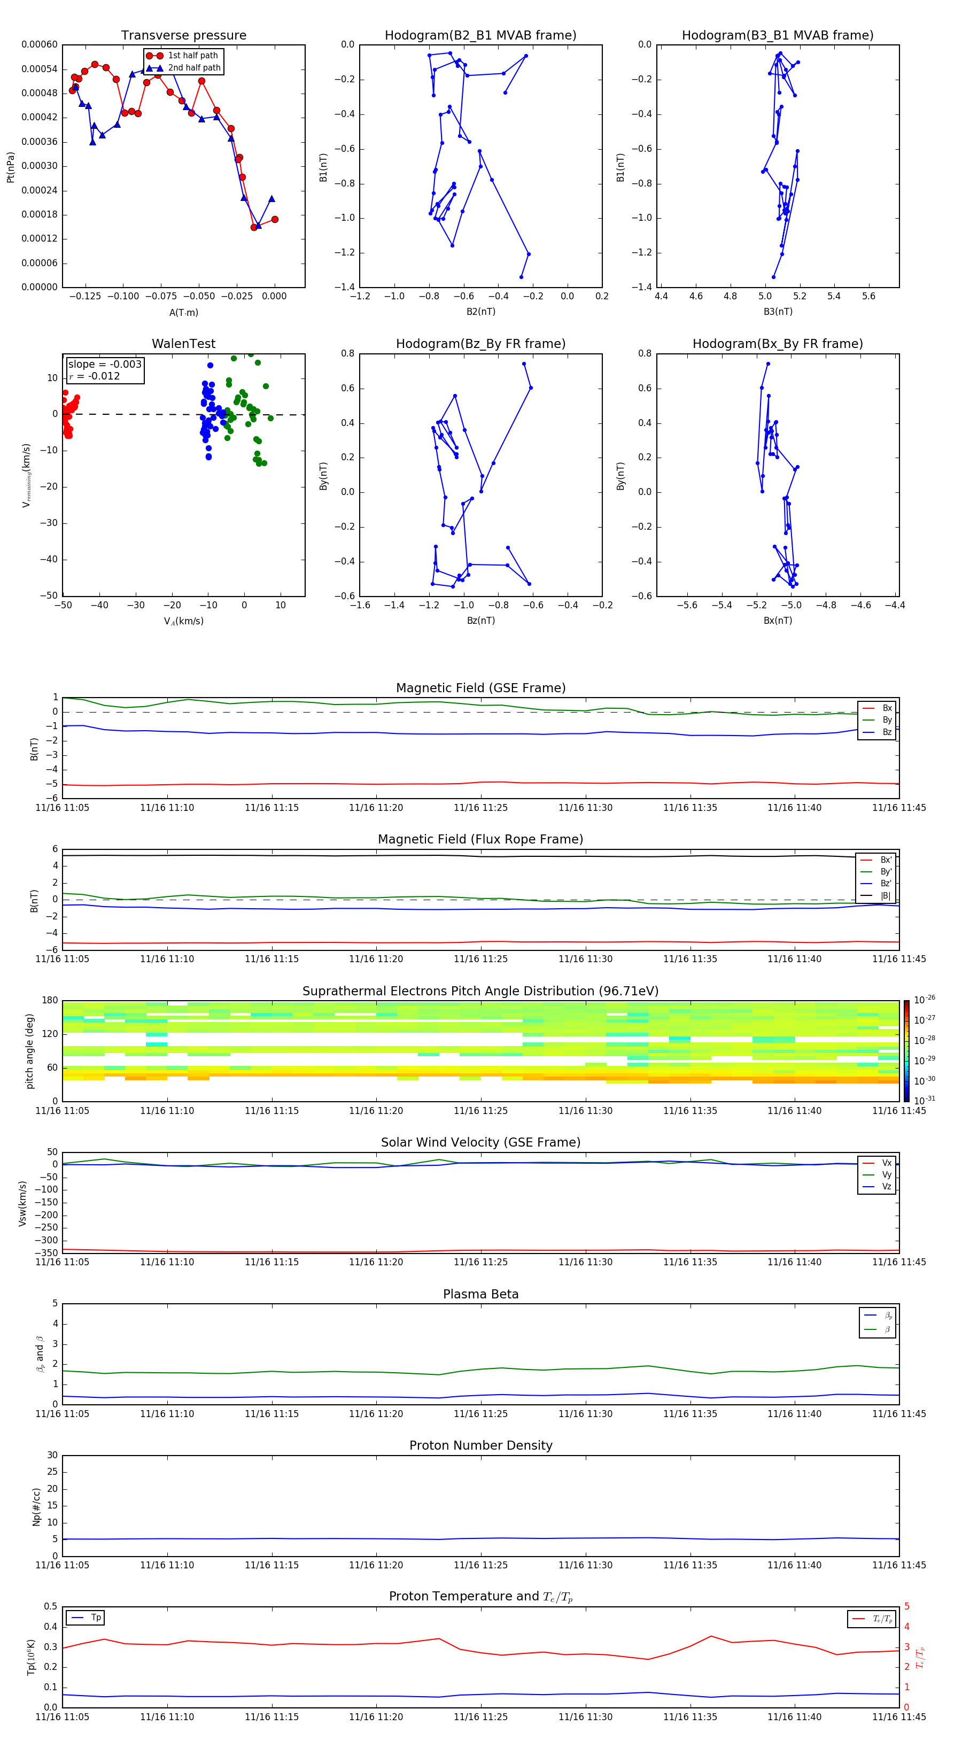Screen dimensions: 962x1764
Task: Click the "Hodogram(Bx_By FR frame)" title
Action: [x=778, y=344]
